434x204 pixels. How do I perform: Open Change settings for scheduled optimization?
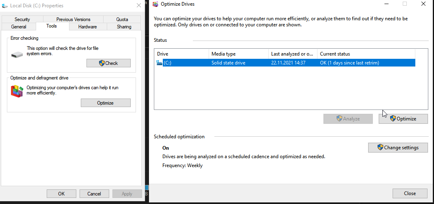pos(398,148)
